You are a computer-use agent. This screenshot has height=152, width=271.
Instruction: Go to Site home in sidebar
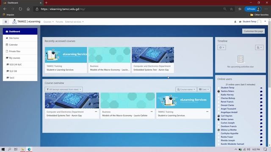[x=20, y=38]
